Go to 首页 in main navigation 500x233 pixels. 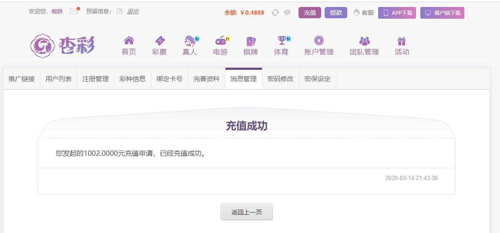[x=129, y=52]
